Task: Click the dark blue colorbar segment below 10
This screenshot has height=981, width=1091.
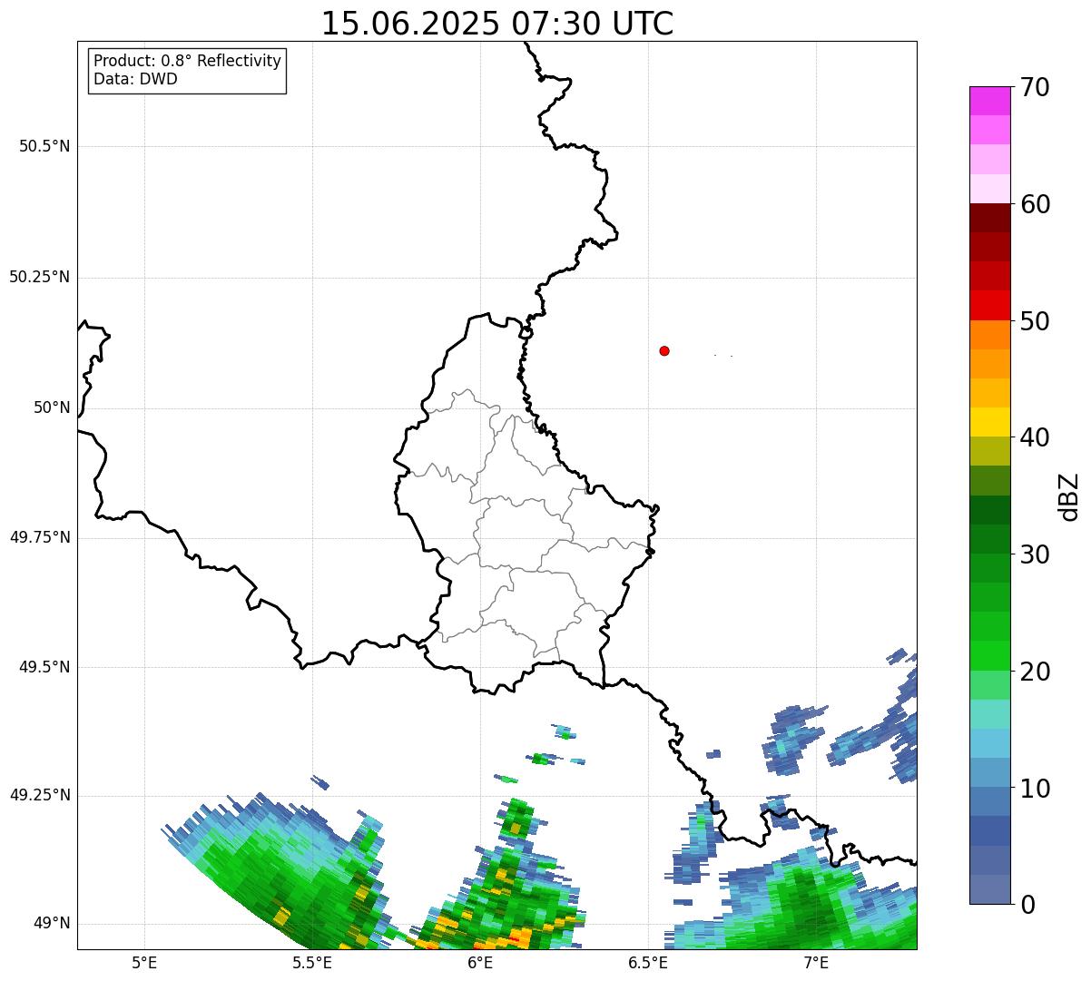Action: coord(989,830)
